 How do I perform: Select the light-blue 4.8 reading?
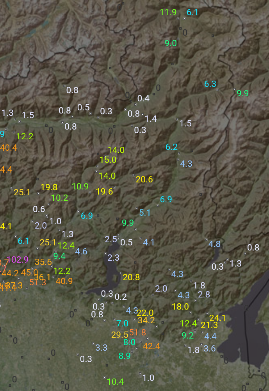click(x=214, y=244)
